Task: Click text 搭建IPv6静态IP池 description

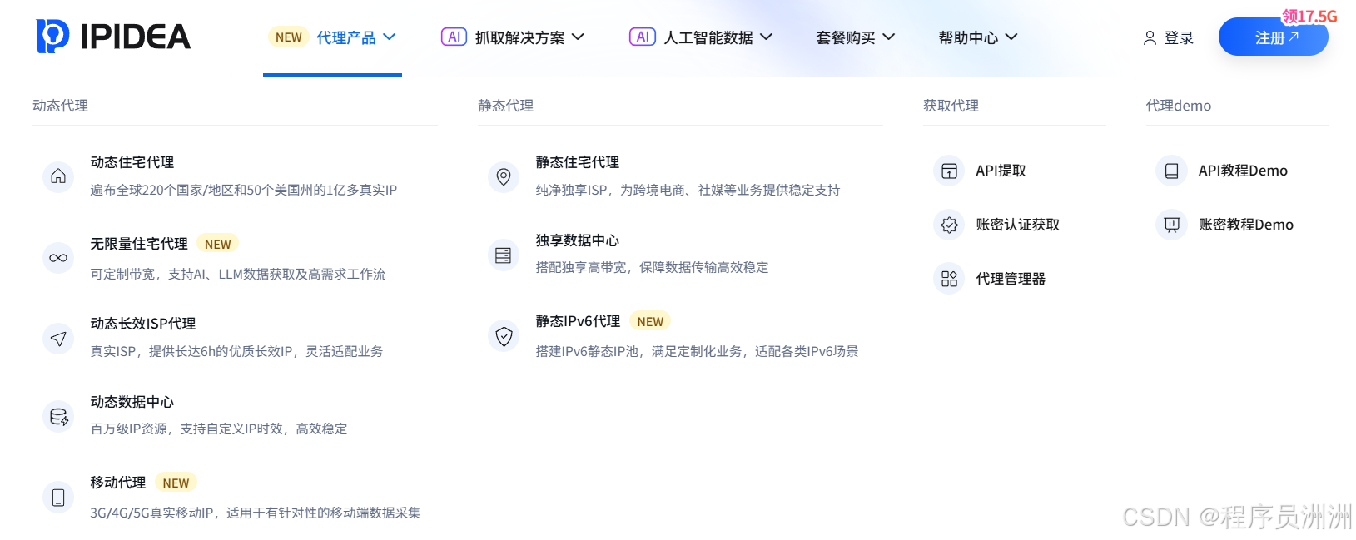Action: 697,351
